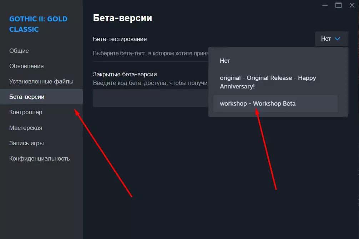This screenshot has height=239, width=359.
Task: Select the Нет option in the dropdown list
Action: (x=225, y=61)
